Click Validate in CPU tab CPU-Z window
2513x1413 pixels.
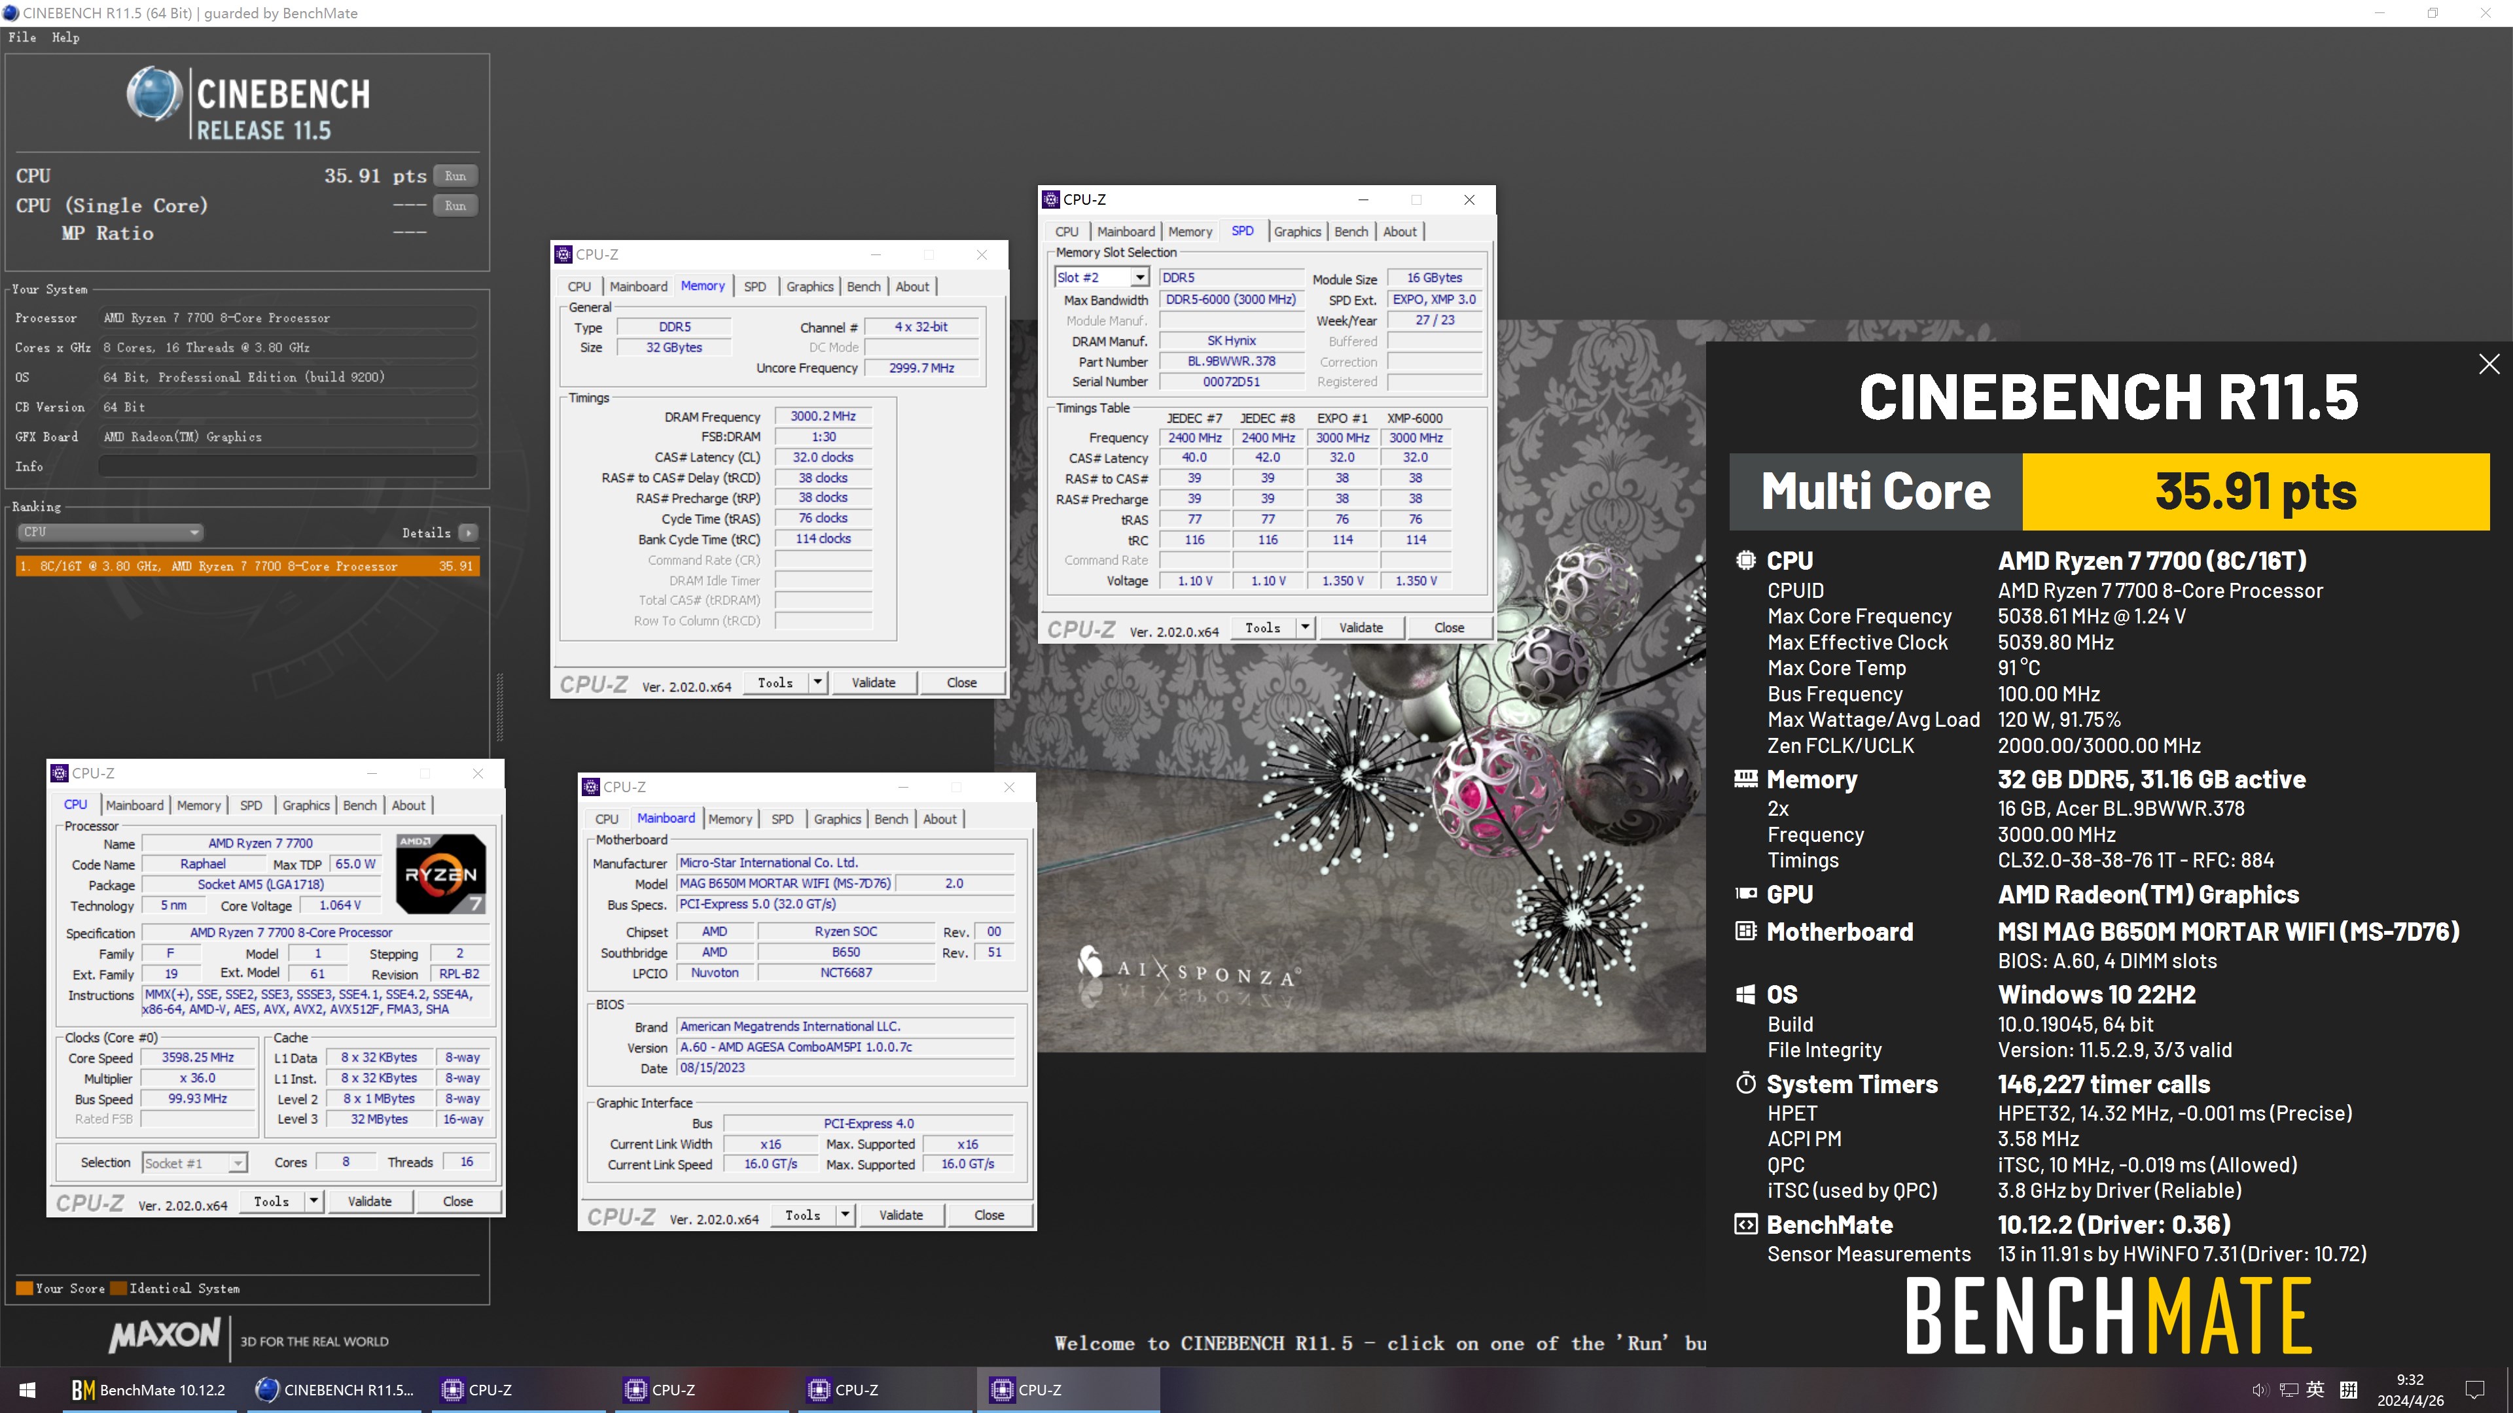pos(370,1202)
